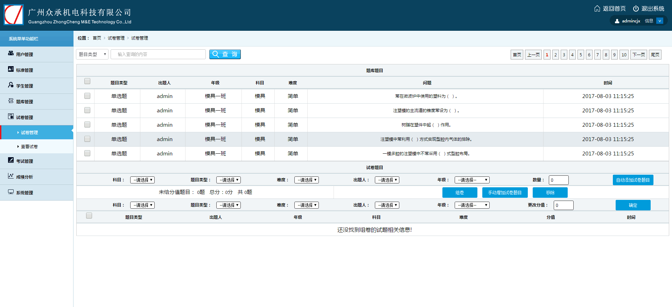
Task: Click the 题库管理 sidebar icon
Action: (x=11, y=101)
